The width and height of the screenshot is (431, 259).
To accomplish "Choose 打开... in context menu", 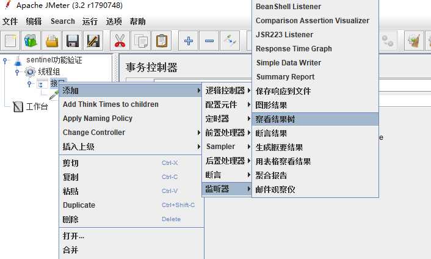I will (x=131, y=236).
